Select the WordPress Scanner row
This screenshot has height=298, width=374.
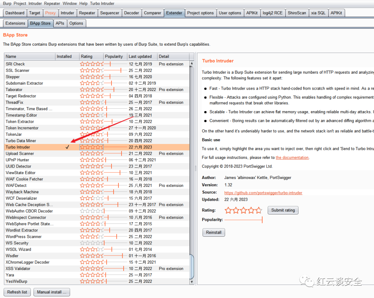tap(97, 236)
